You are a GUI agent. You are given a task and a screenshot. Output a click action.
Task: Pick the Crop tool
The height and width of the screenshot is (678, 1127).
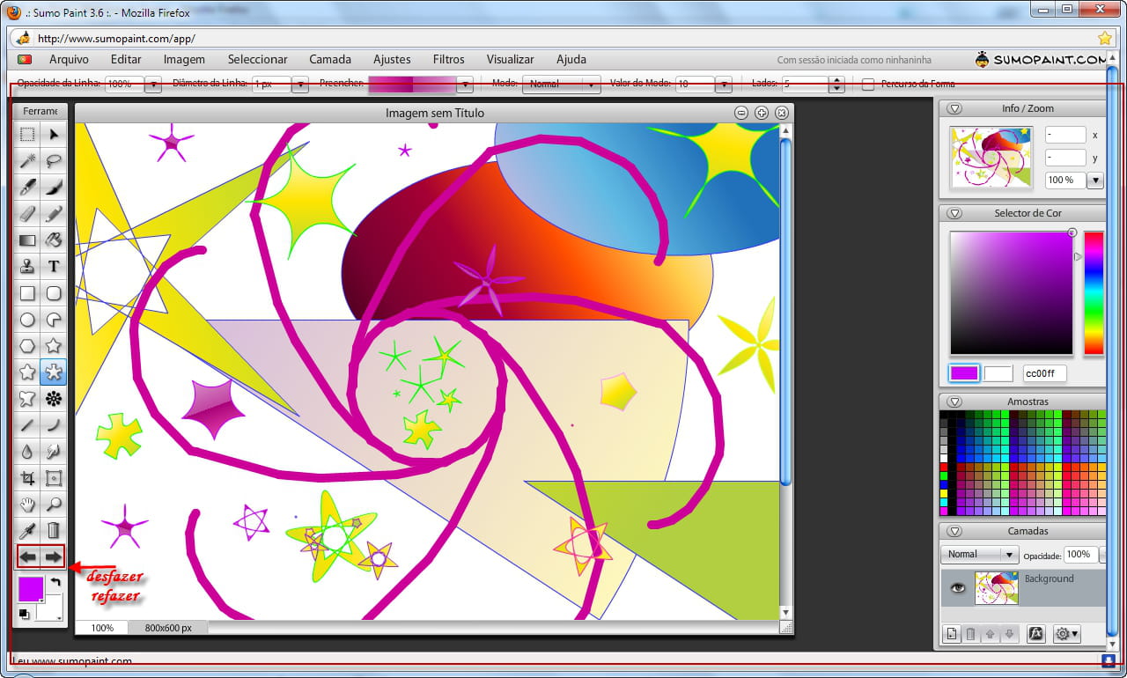click(x=27, y=478)
